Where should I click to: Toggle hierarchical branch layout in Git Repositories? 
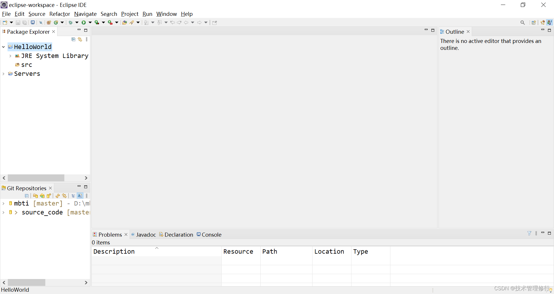point(73,196)
